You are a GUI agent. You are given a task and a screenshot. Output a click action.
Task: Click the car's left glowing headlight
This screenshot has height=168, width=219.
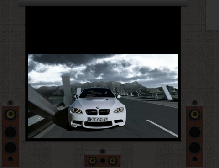click(76, 110)
